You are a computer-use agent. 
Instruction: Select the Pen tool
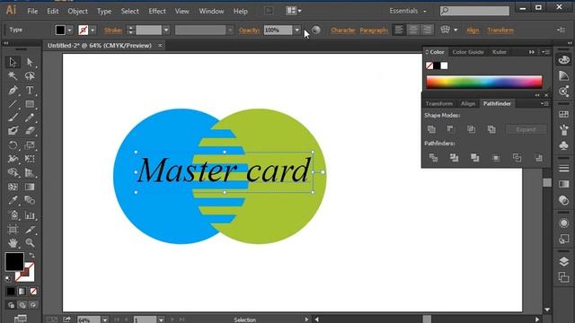pos(13,90)
